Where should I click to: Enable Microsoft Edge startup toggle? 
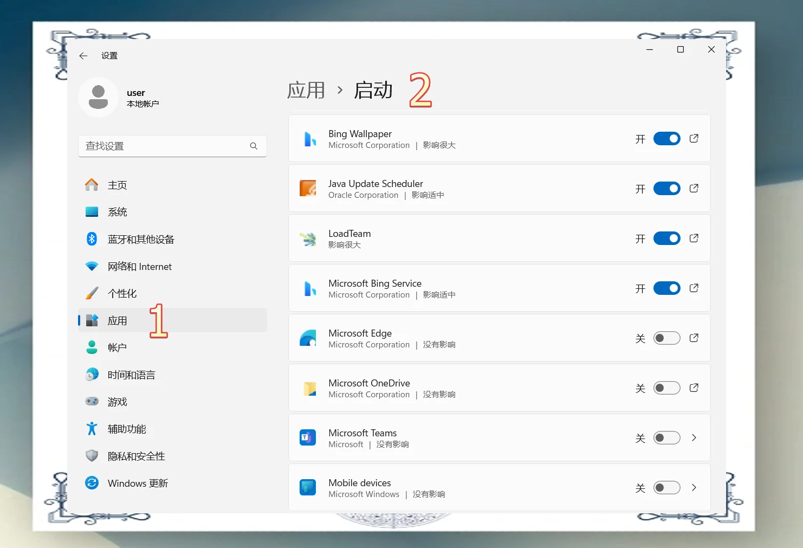click(x=666, y=338)
